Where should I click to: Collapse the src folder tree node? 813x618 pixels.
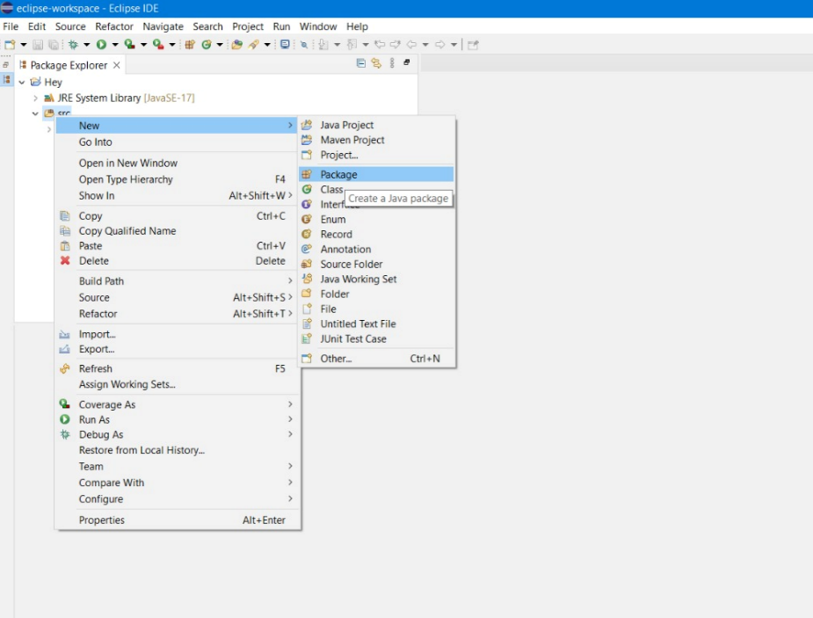[x=35, y=113]
